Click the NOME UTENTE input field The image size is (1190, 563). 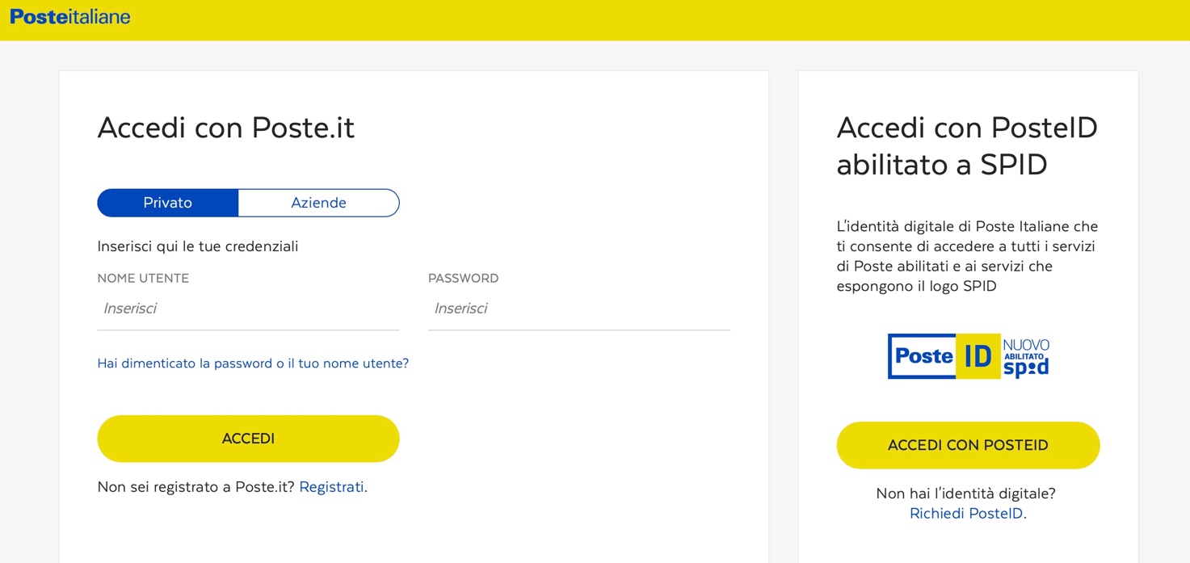[x=248, y=308]
